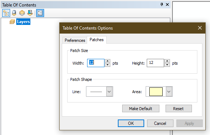The image size is (210, 135).
Task: Click the Table Of Contents Options title
Action: pyautogui.click(x=87, y=28)
